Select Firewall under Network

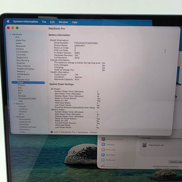22,106
